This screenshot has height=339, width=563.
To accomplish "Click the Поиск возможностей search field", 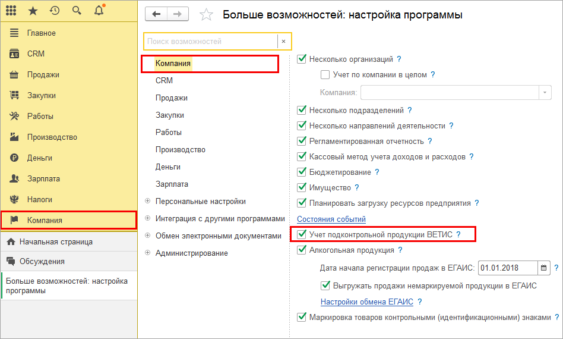I will (x=210, y=42).
